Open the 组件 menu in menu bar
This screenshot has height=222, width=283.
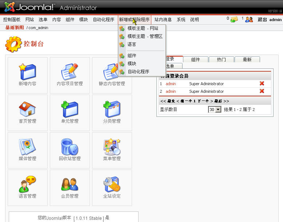(x=70, y=20)
